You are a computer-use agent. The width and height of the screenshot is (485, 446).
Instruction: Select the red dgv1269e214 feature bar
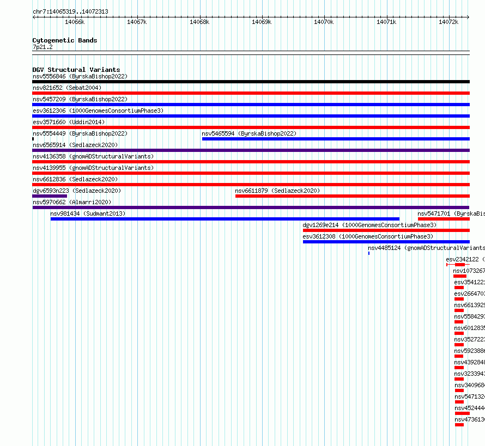pyautogui.click(x=386, y=230)
